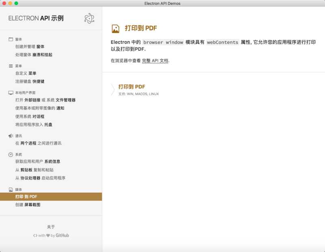This screenshot has height=252, width=325.
Task: Click the 媒体 category label
Action: point(18,189)
